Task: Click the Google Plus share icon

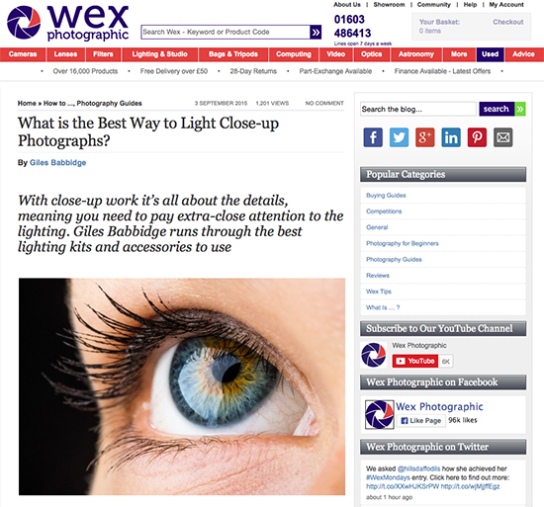Action: click(x=425, y=137)
